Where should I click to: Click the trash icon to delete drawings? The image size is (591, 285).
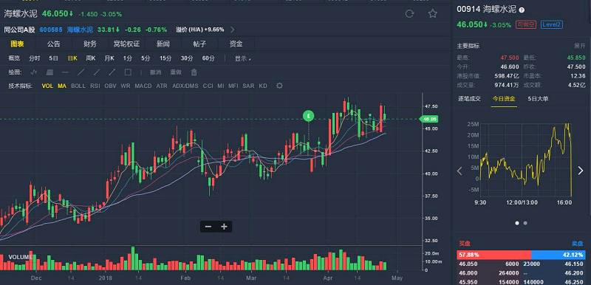point(194,72)
